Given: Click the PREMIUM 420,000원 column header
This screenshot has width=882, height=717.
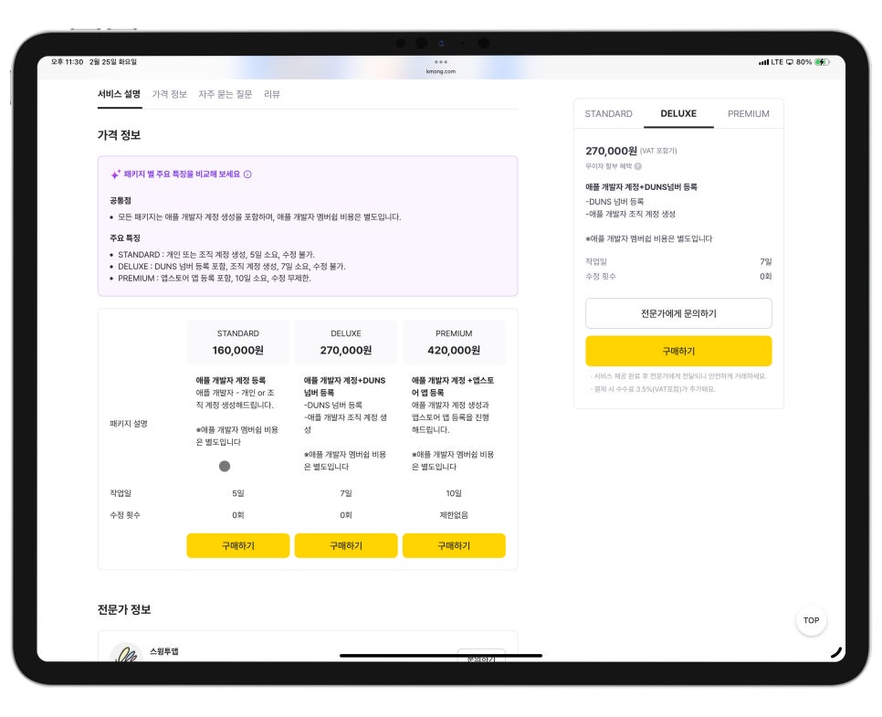Looking at the screenshot, I should 454,343.
